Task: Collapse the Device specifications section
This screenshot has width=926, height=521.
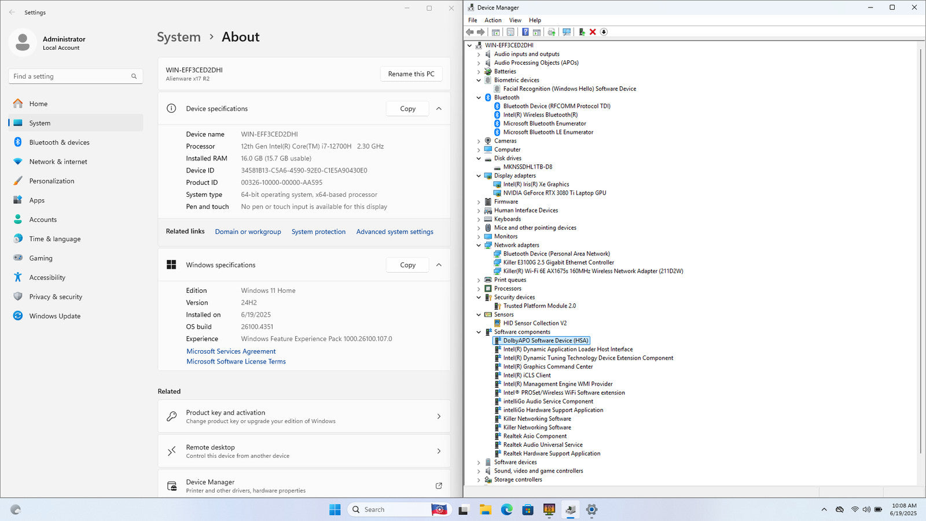Action: 439,109
